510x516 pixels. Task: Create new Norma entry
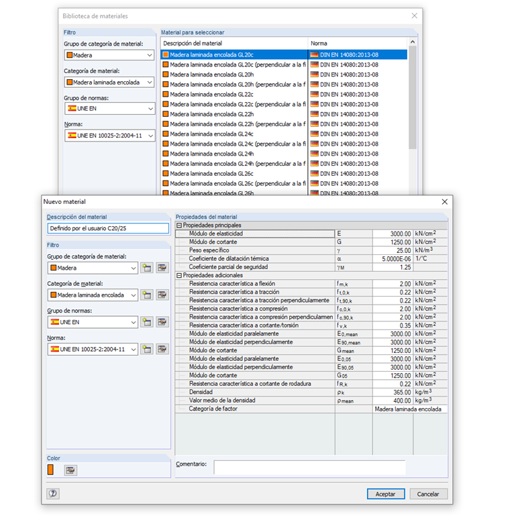click(147, 349)
